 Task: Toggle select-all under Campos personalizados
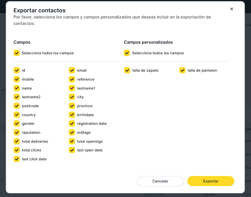coord(127,53)
